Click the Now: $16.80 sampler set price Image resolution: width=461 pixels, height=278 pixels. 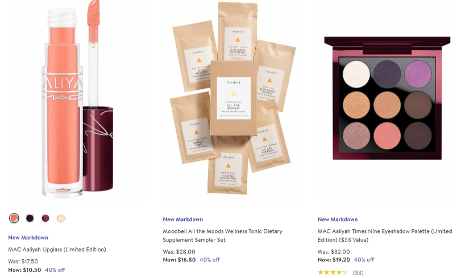pos(179,260)
